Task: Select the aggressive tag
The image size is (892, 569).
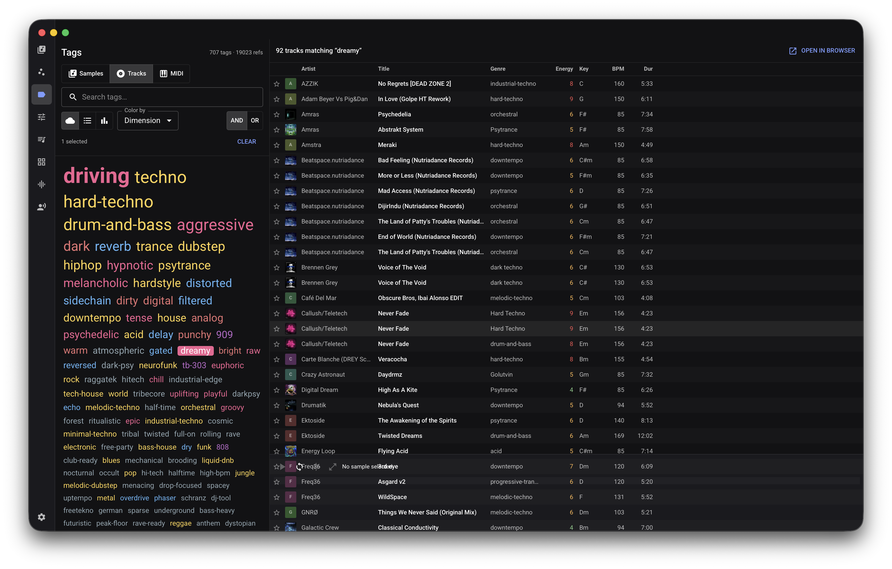Action: tap(215, 225)
